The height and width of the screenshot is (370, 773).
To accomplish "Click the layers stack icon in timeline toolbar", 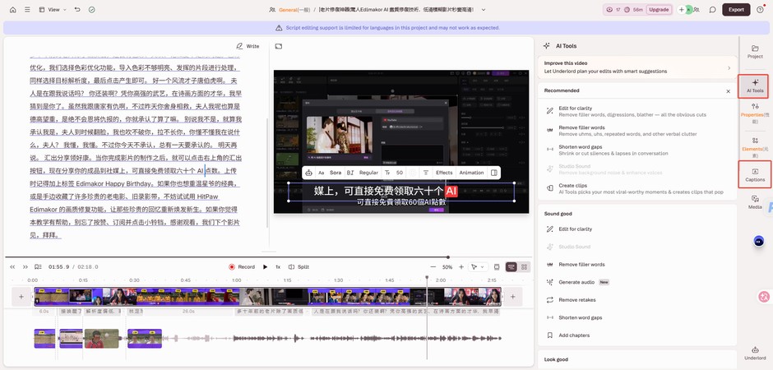I will tap(497, 267).
